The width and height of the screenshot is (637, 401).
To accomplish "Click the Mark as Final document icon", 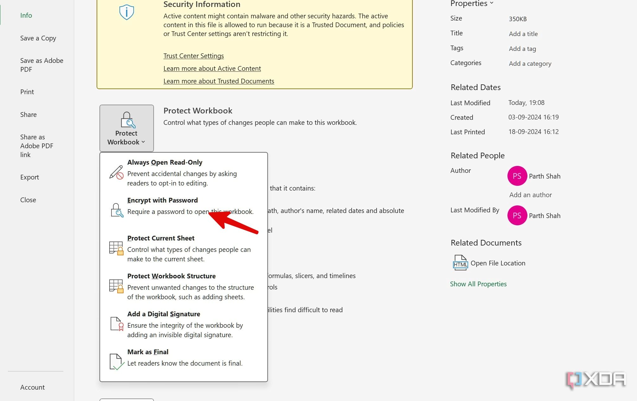I will click(116, 361).
